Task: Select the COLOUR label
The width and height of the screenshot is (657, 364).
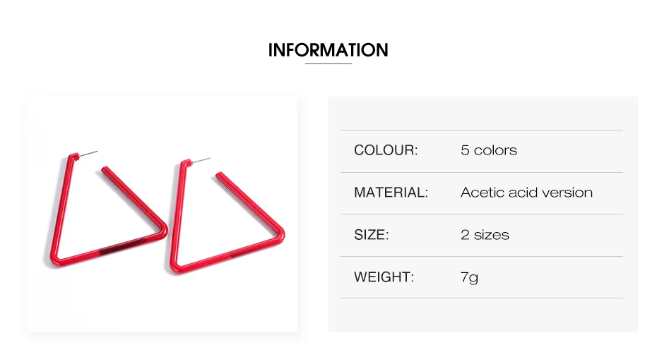Action: click(x=386, y=150)
